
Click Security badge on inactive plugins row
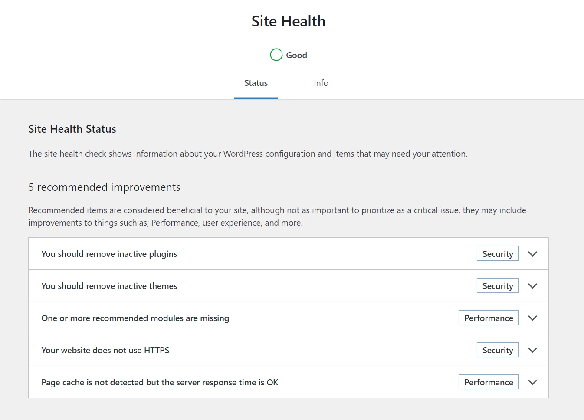[x=498, y=254]
